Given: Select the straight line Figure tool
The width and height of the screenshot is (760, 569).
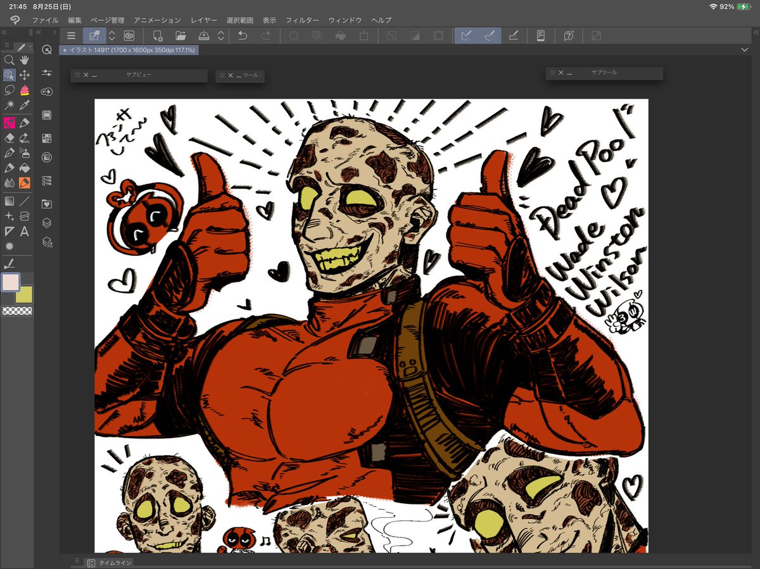Looking at the screenshot, I should 25,201.
